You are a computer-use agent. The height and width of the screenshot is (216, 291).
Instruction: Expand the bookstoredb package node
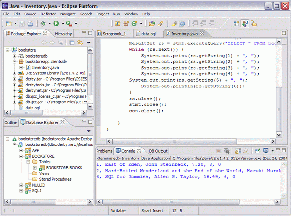point(14,56)
